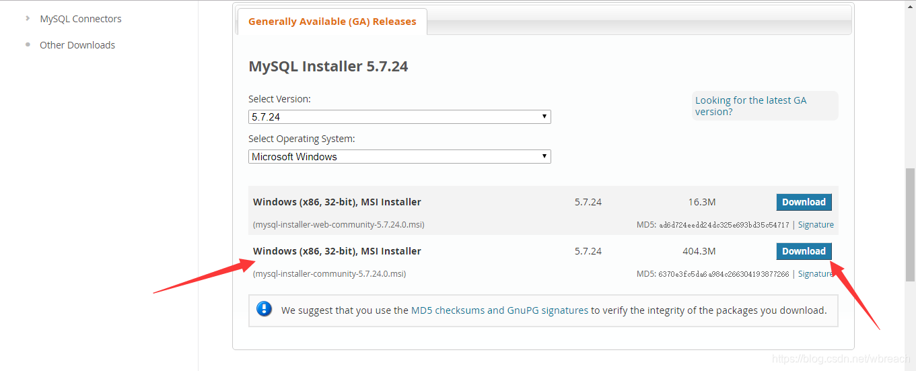
Task: Click first row's Windows (x86, 32-bit), MSI Installer title
Action: pyautogui.click(x=337, y=202)
